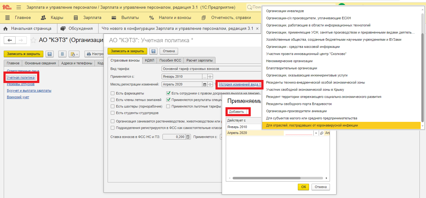
Task: Open the Резервы отпусков link
Action: point(21,84)
